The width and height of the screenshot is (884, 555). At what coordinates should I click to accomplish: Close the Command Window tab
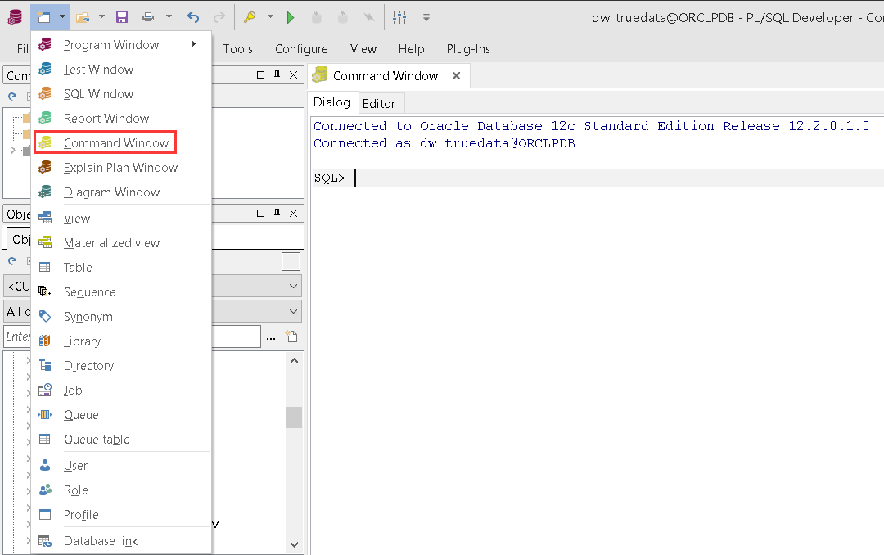(x=456, y=75)
